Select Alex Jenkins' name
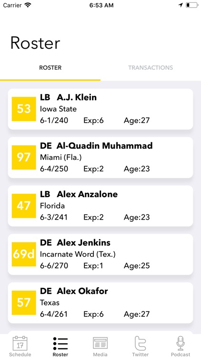This screenshot has width=201, height=358. coord(84,242)
